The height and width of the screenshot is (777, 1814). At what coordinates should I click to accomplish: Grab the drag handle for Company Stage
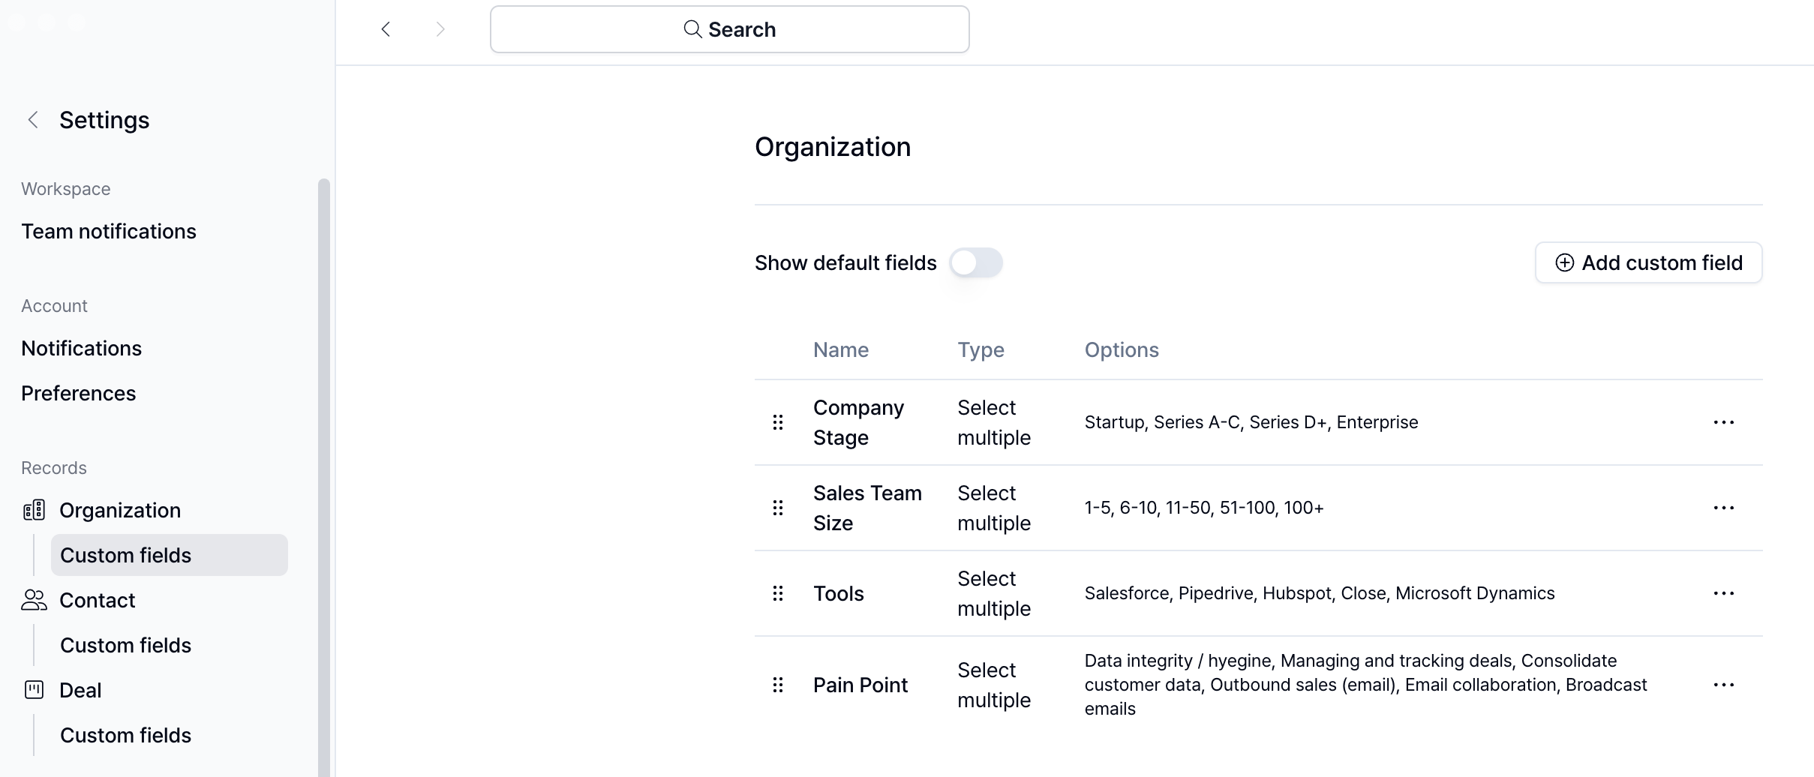coord(778,422)
